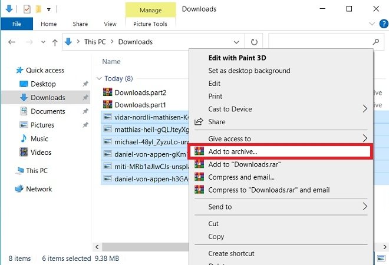Select the daniel-von-appen-h3GA image file
Viewport: 389px width, 265px height.
[x=145, y=179]
